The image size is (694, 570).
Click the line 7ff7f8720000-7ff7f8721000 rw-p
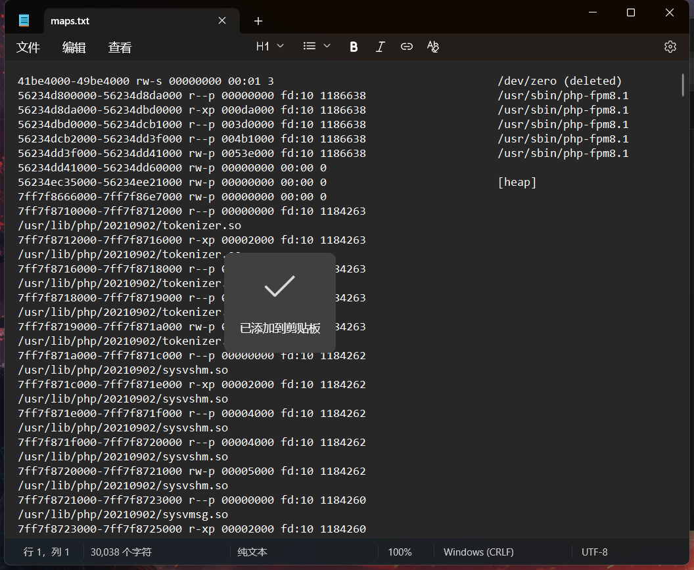tap(192, 471)
